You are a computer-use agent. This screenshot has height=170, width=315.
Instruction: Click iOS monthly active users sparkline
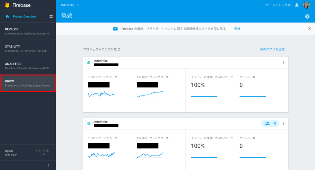(x=150, y=155)
